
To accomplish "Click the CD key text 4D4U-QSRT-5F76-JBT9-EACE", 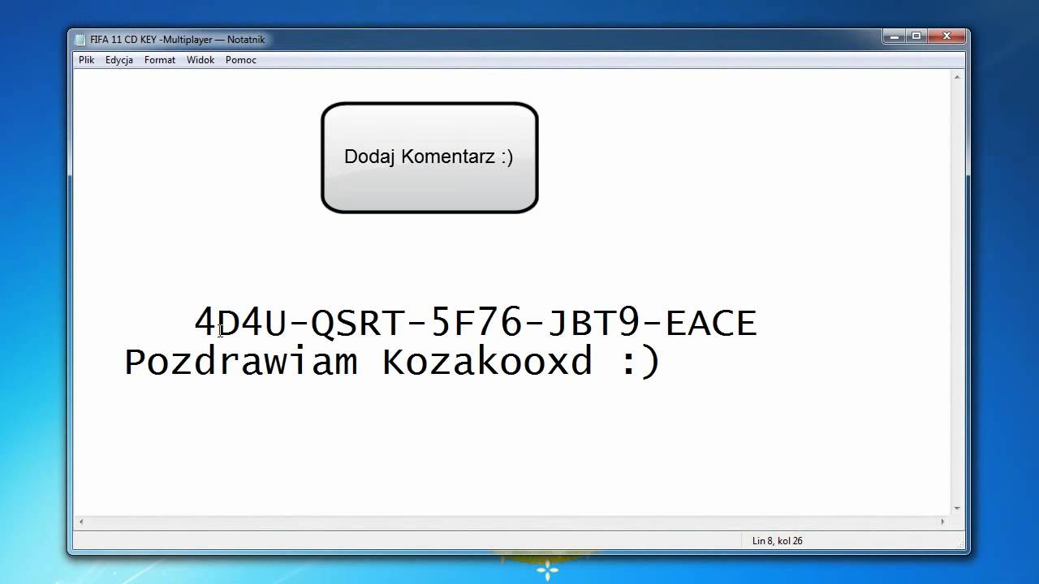I will 476,323.
